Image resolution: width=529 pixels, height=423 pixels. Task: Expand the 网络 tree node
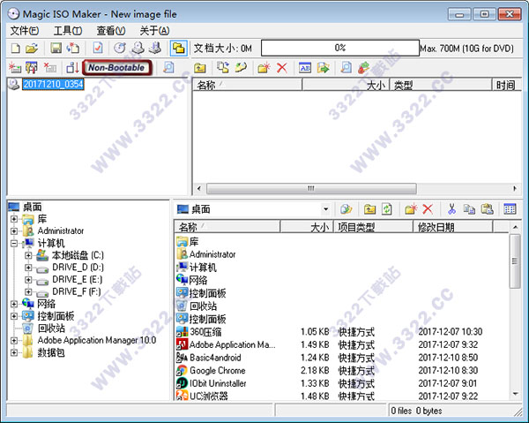(14, 304)
